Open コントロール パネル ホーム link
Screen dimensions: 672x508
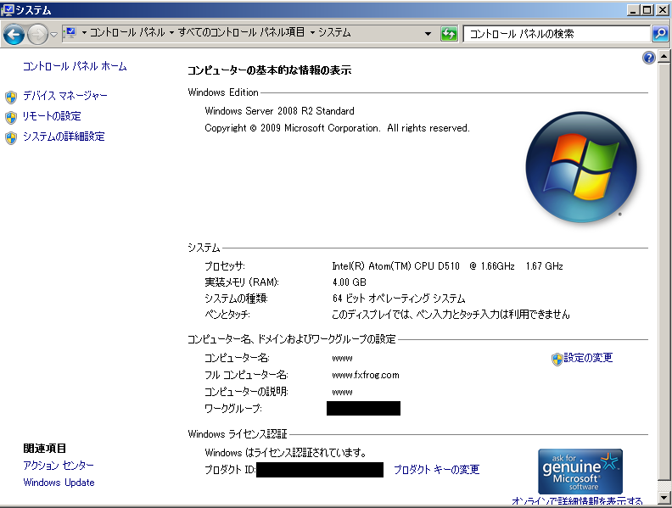pos(75,66)
